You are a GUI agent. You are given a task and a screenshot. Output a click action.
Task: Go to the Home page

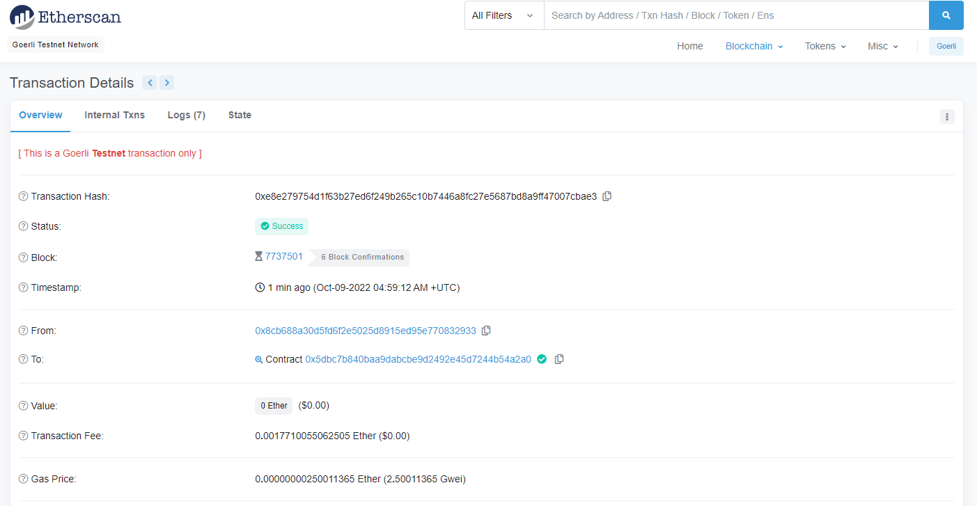[690, 46]
